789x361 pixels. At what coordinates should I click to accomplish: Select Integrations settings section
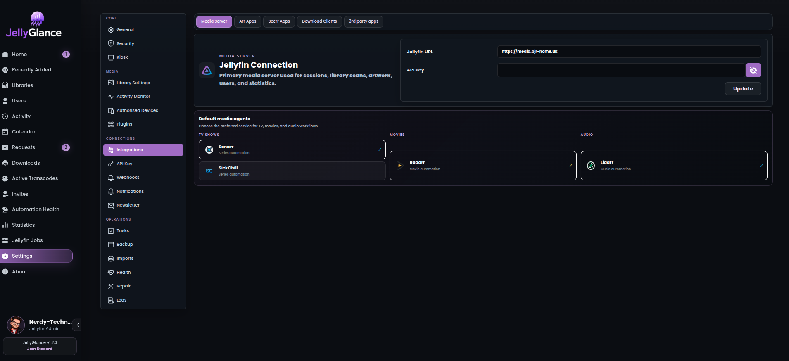tap(143, 150)
